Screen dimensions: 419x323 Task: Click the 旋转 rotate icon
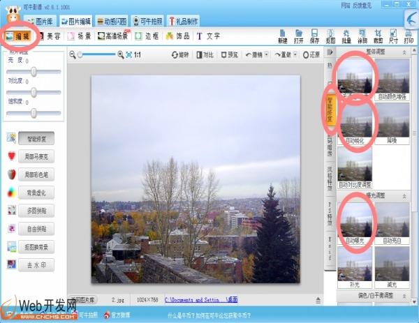[x=180, y=54]
